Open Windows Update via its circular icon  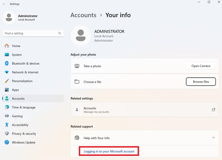coord(7,142)
